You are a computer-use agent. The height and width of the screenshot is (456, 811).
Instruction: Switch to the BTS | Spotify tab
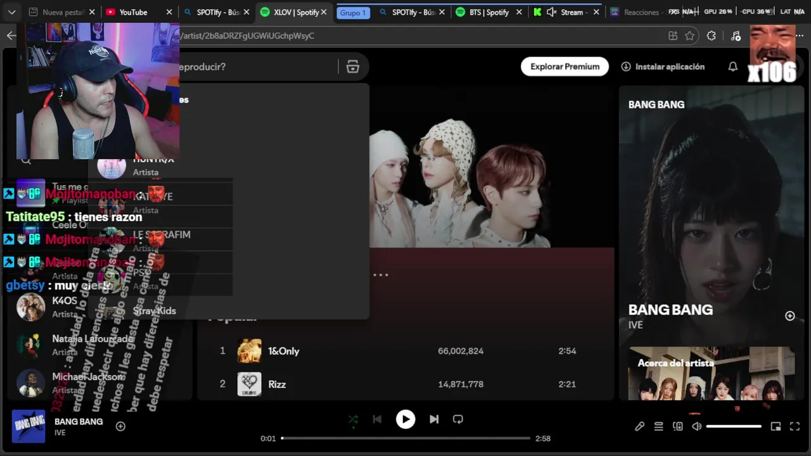point(489,12)
